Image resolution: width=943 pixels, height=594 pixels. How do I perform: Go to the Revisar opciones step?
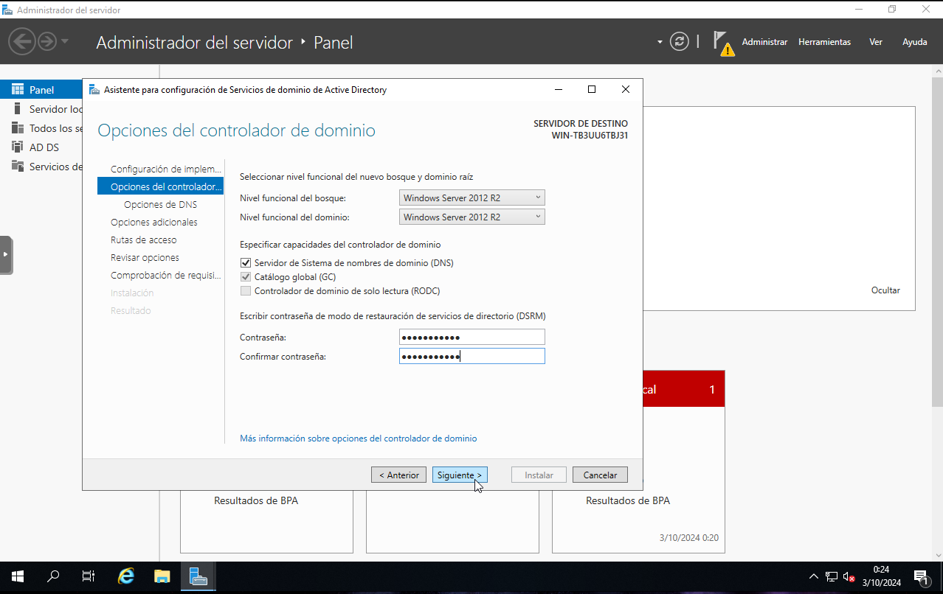coord(145,258)
